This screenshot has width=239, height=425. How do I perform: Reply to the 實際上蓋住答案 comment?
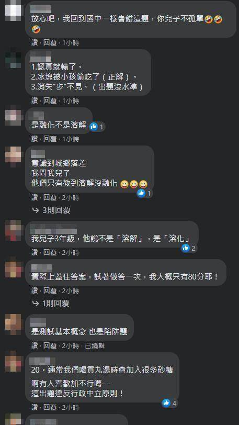pos(50,291)
